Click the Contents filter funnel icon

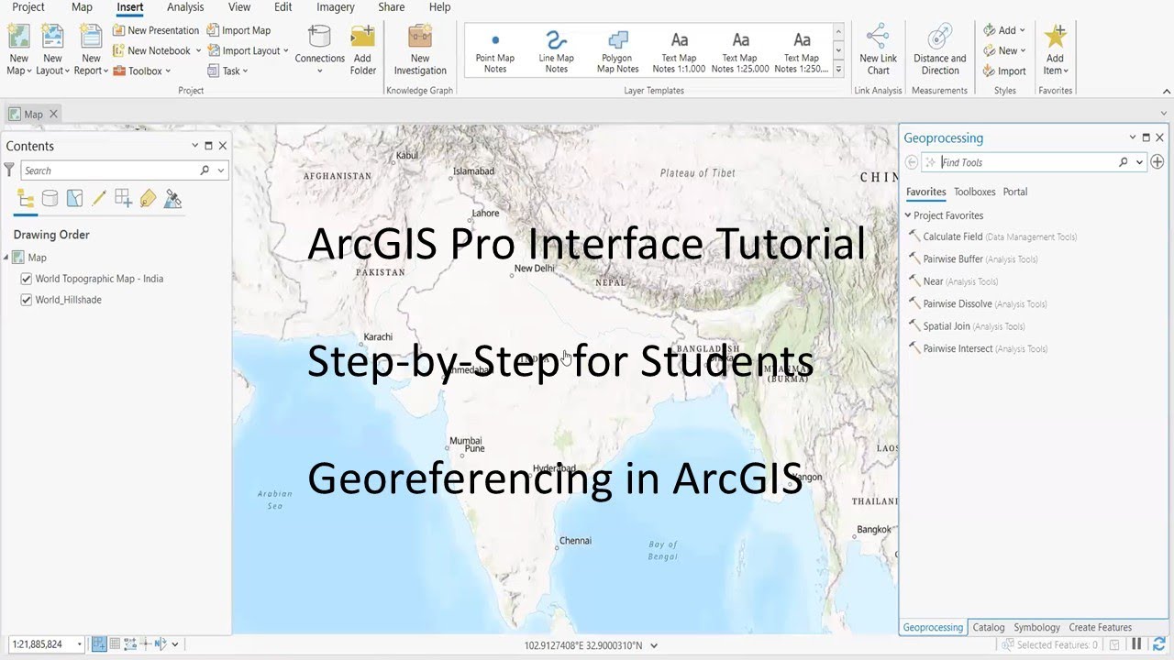(9, 170)
